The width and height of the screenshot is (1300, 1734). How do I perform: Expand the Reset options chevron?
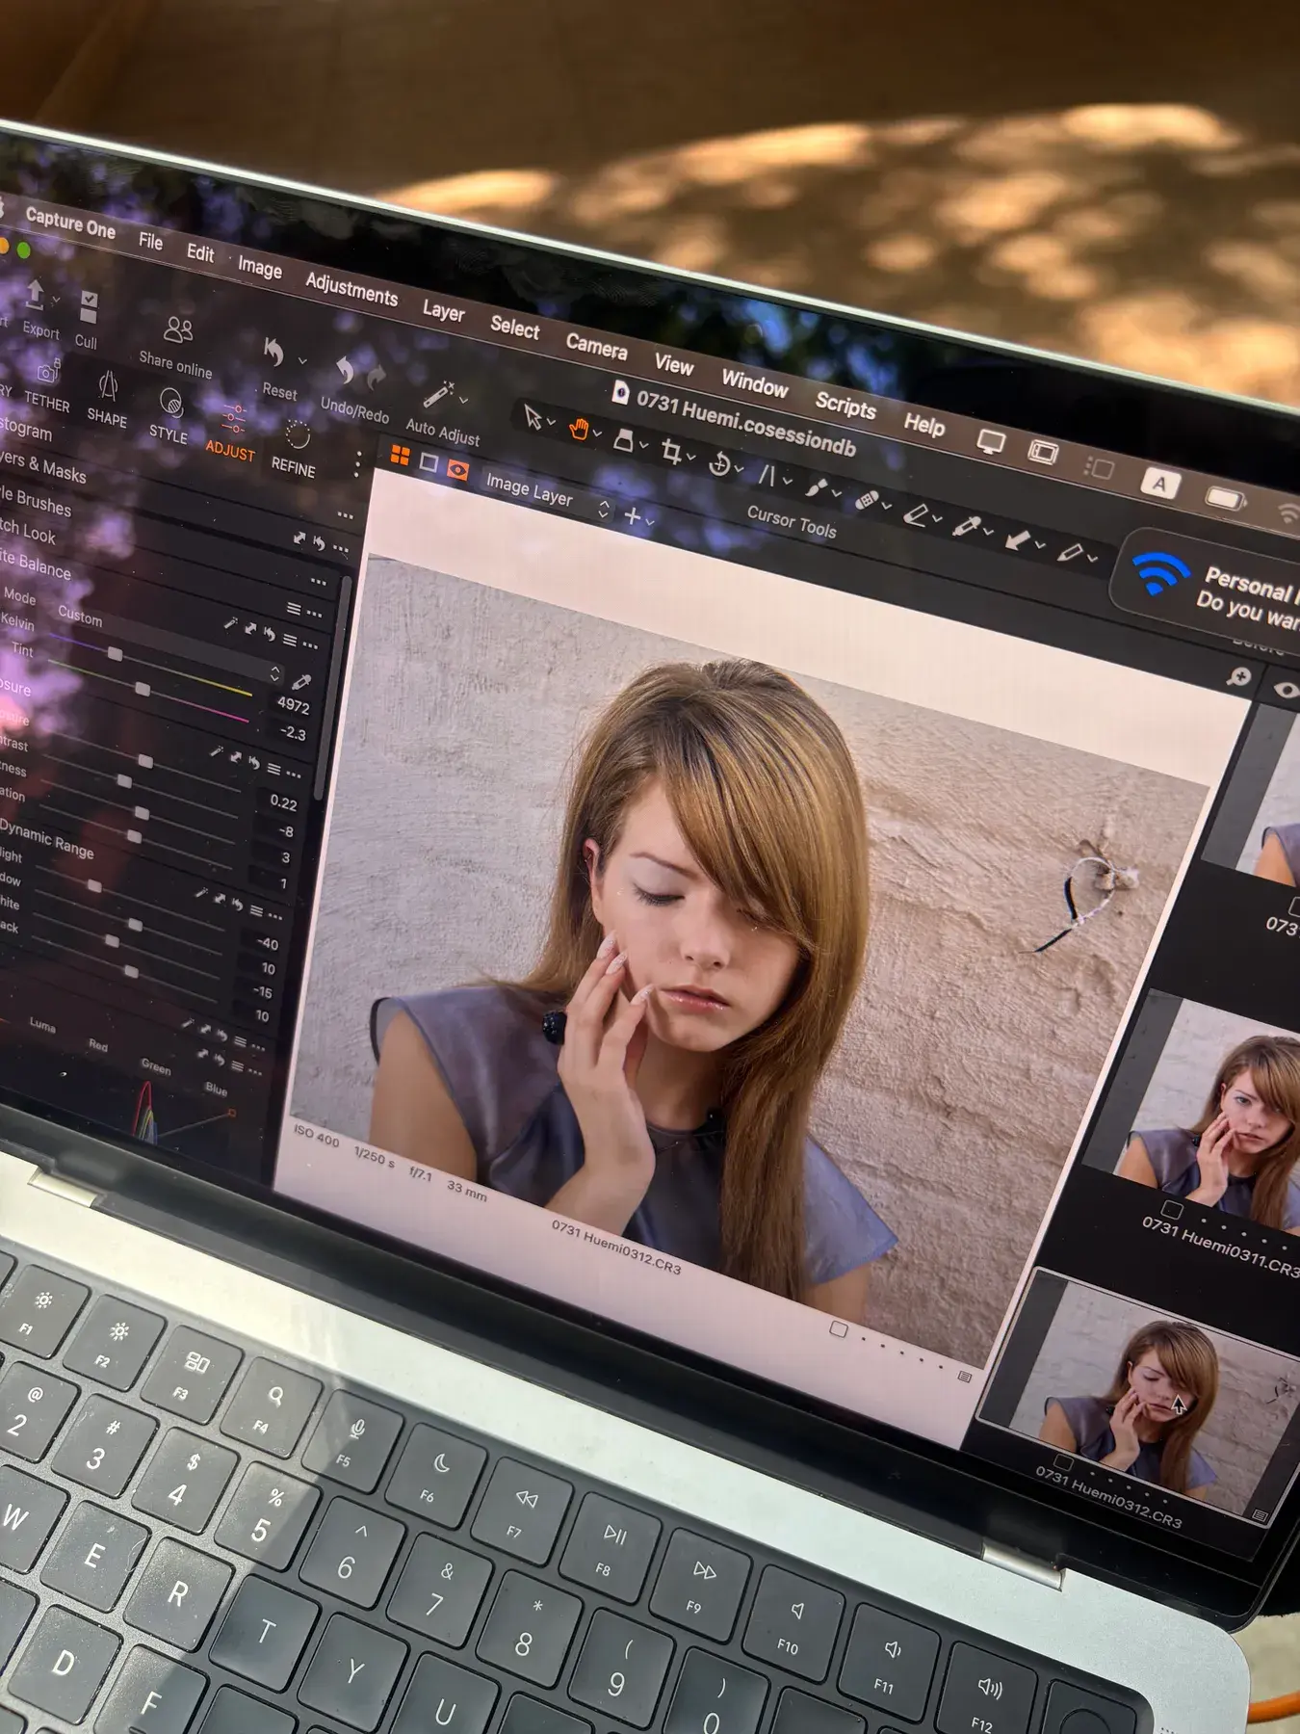[x=302, y=360]
